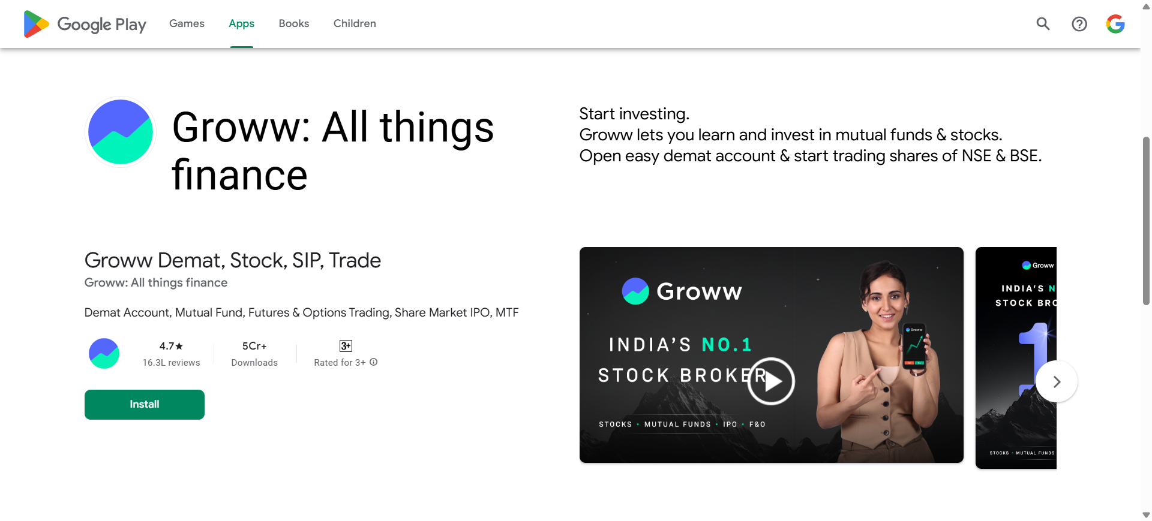Play the Groww trailer video
The height and width of the screenshot is (521, 1152).
[x=771, y=381]
